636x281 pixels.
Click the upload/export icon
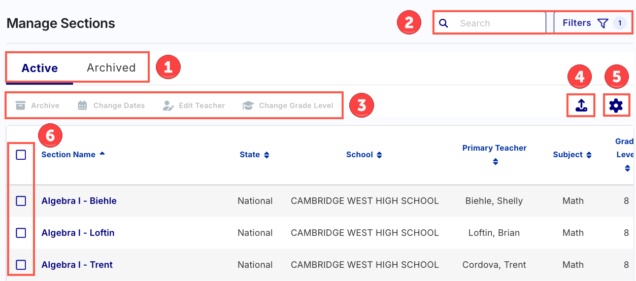coord(581,106)
